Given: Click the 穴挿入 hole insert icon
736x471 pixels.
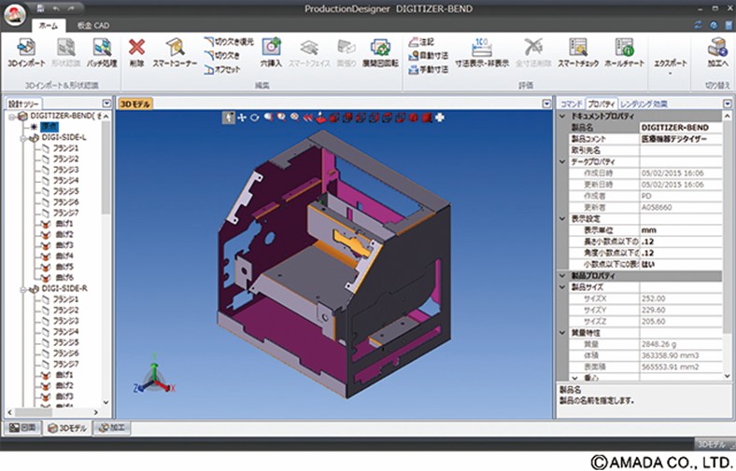Looking at the screenshot, I should point(271,51).
